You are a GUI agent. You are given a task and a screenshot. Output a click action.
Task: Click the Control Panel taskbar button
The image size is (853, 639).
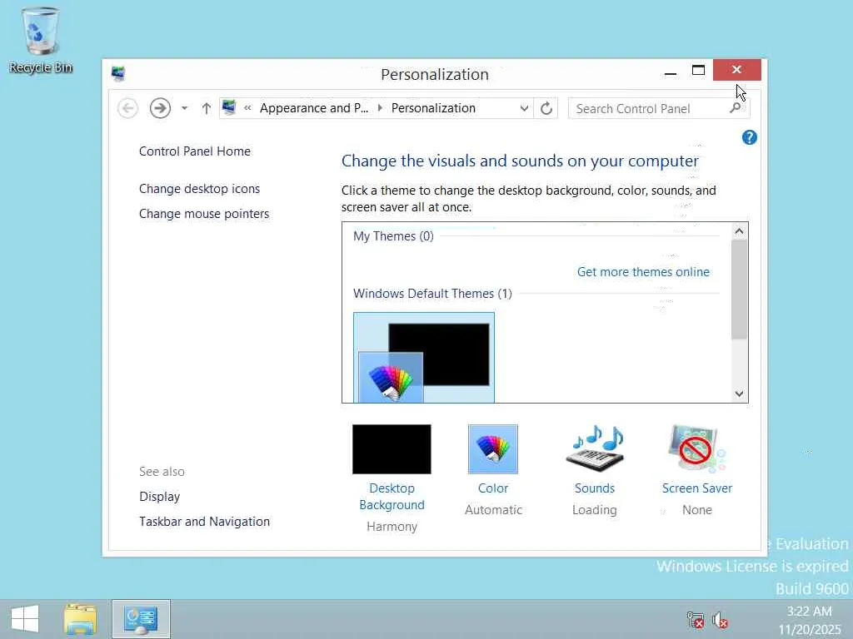141,619
